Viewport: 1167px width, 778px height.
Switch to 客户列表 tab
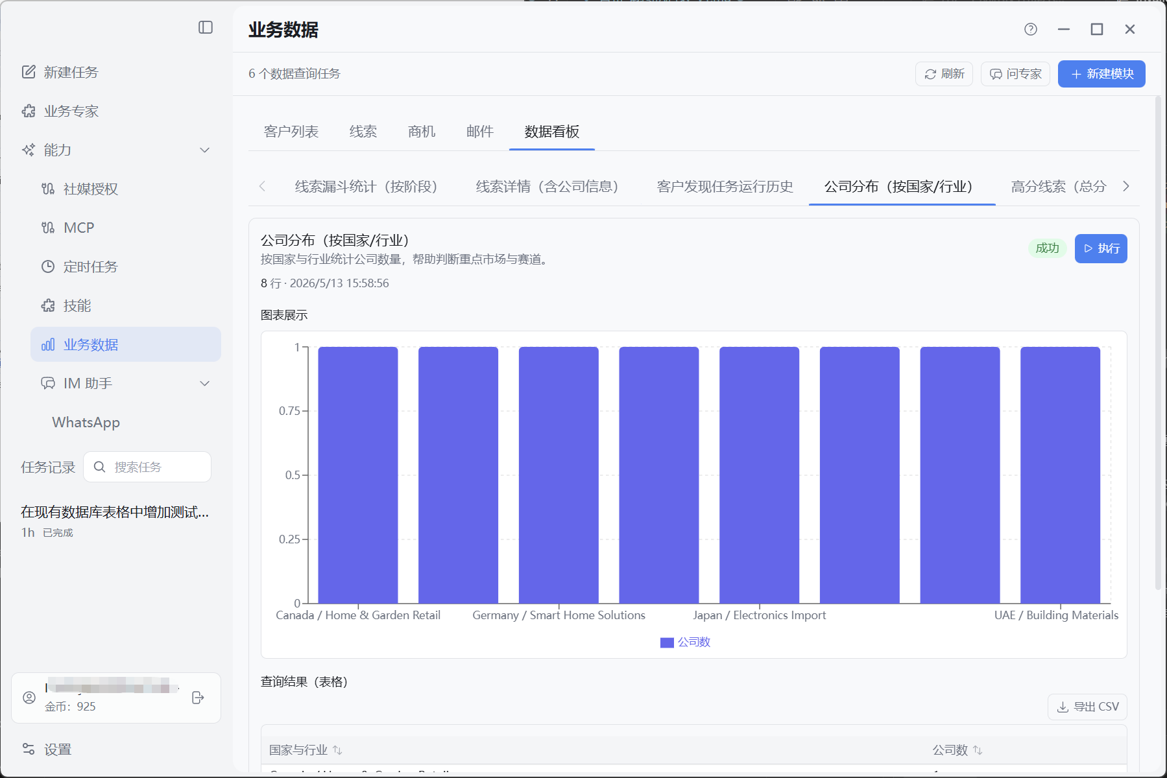(x=291, y=132)
